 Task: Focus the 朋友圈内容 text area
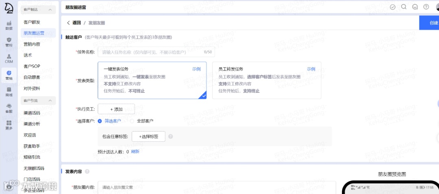[x=217, y=188]
